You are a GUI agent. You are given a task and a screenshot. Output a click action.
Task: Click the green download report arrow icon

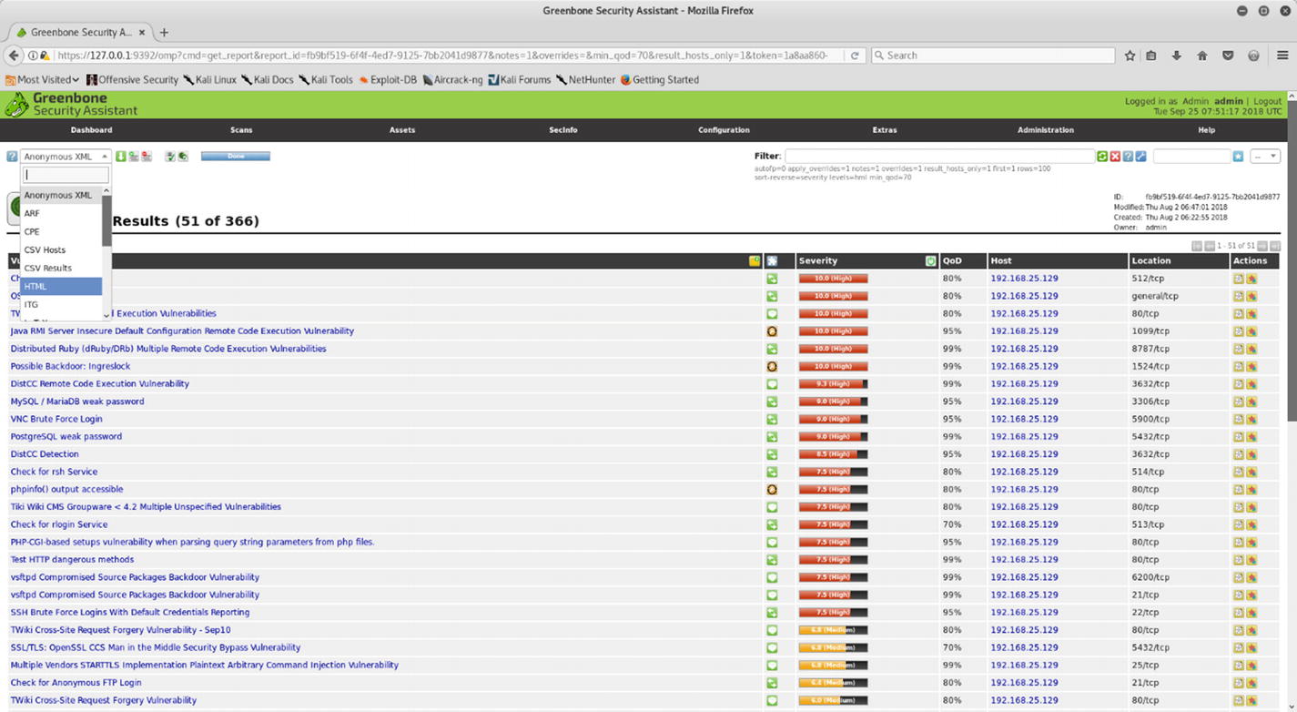[121, 157]
